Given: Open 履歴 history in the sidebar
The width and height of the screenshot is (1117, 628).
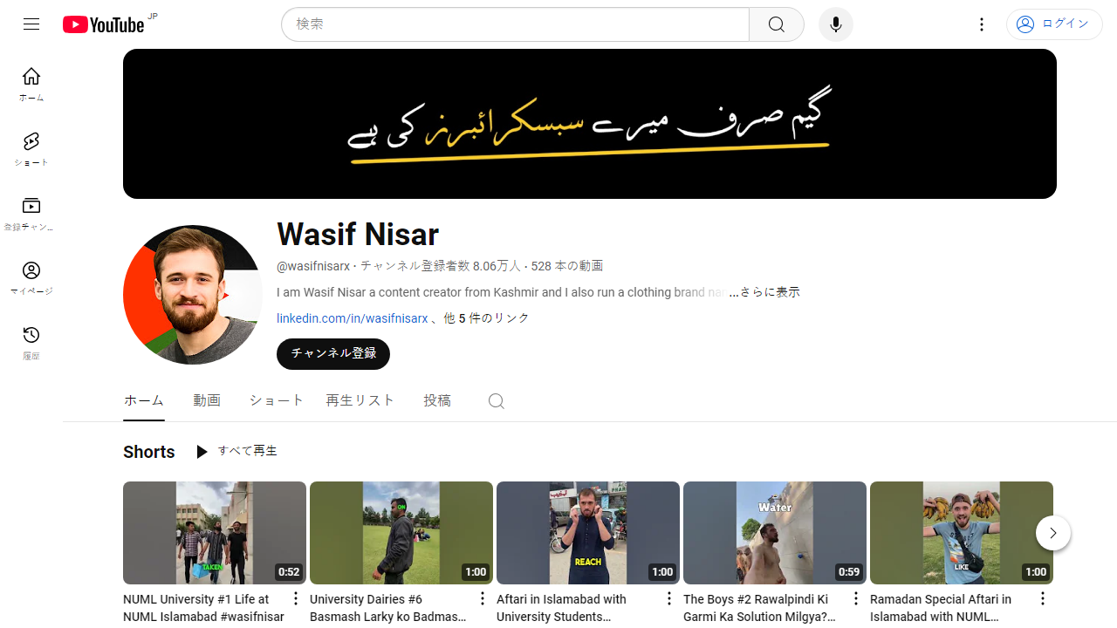Looking at the screenshot, I should 31,343.
